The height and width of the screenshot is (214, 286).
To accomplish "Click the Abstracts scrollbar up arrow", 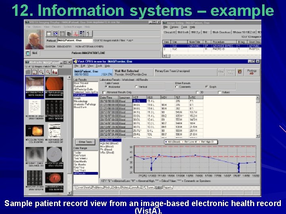I will (x=69, y=78).
